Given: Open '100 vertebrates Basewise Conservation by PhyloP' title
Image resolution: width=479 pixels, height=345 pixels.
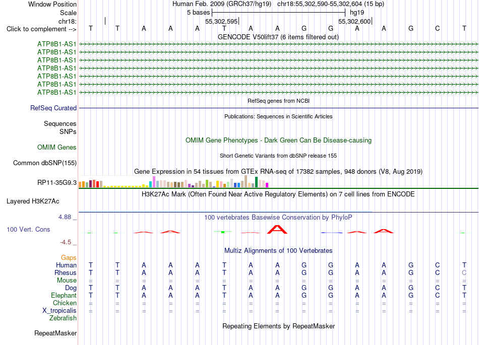Looking at the screenshot, I should (278, 217).
